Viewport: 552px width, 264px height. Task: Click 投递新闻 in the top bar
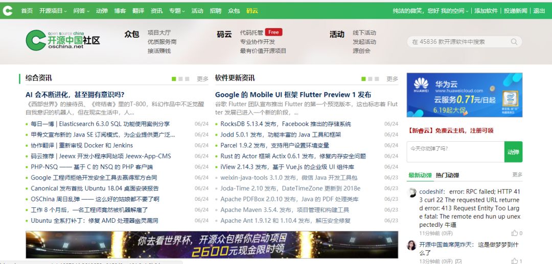[x=515, y=11]
